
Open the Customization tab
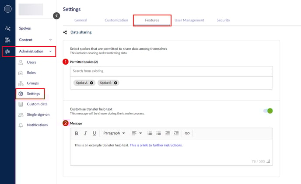(x=116, y=20)
